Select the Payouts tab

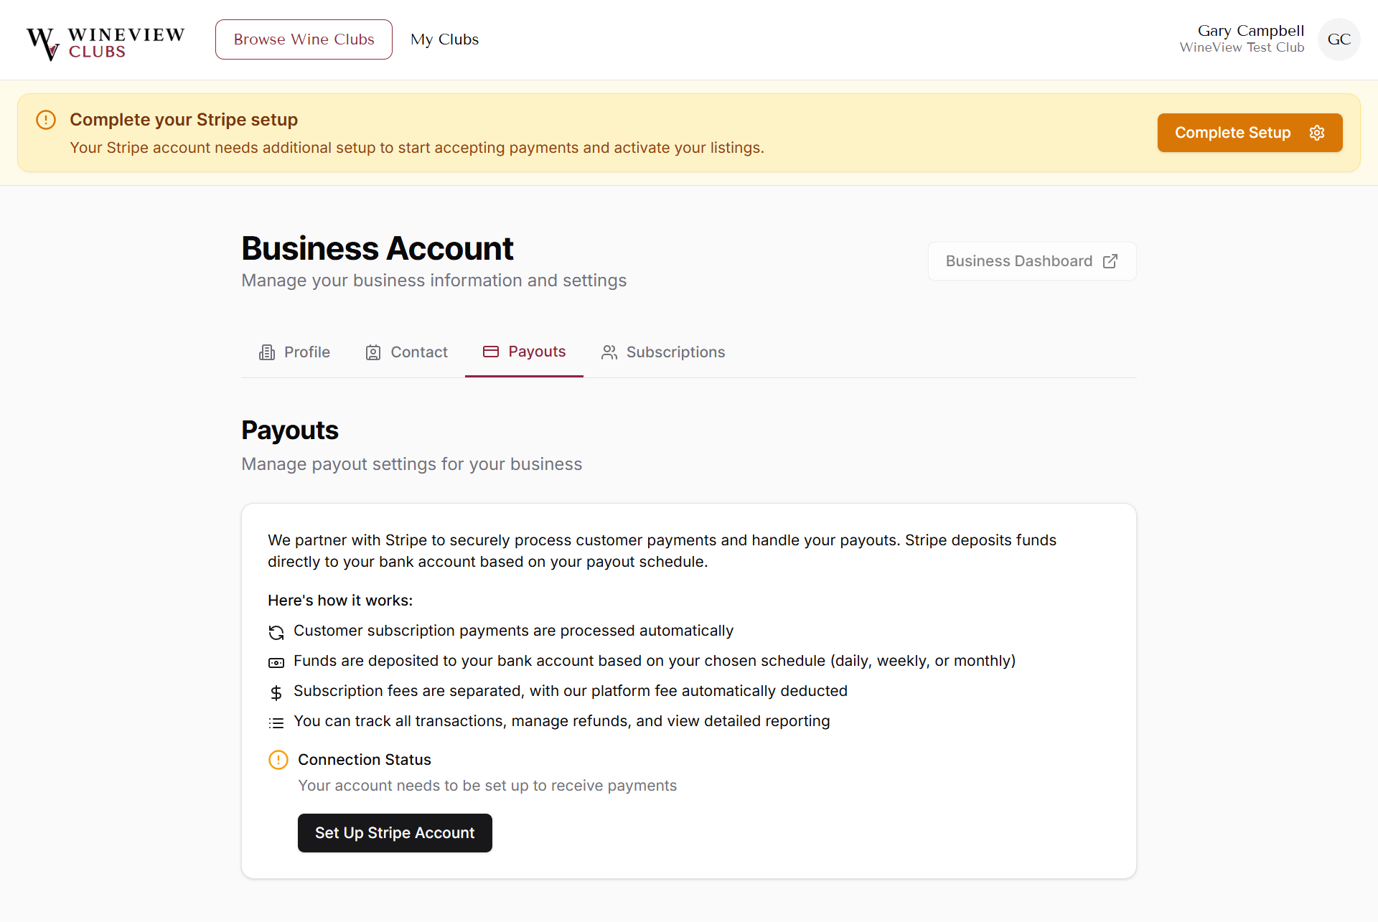pos(524,352)
